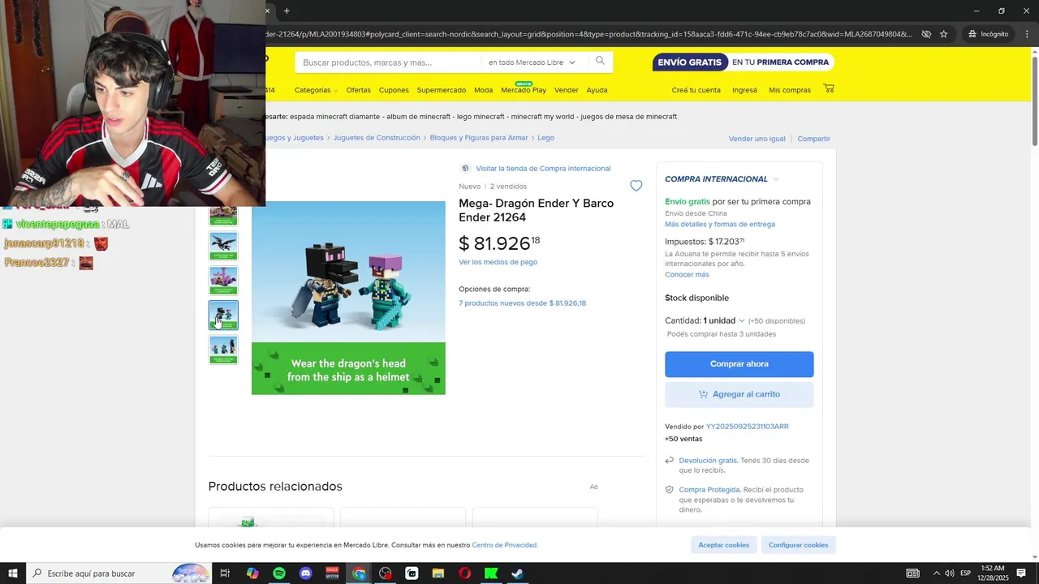Open Opera GX from the taskbar
The image size is (1039, 584).
(464, 573)
